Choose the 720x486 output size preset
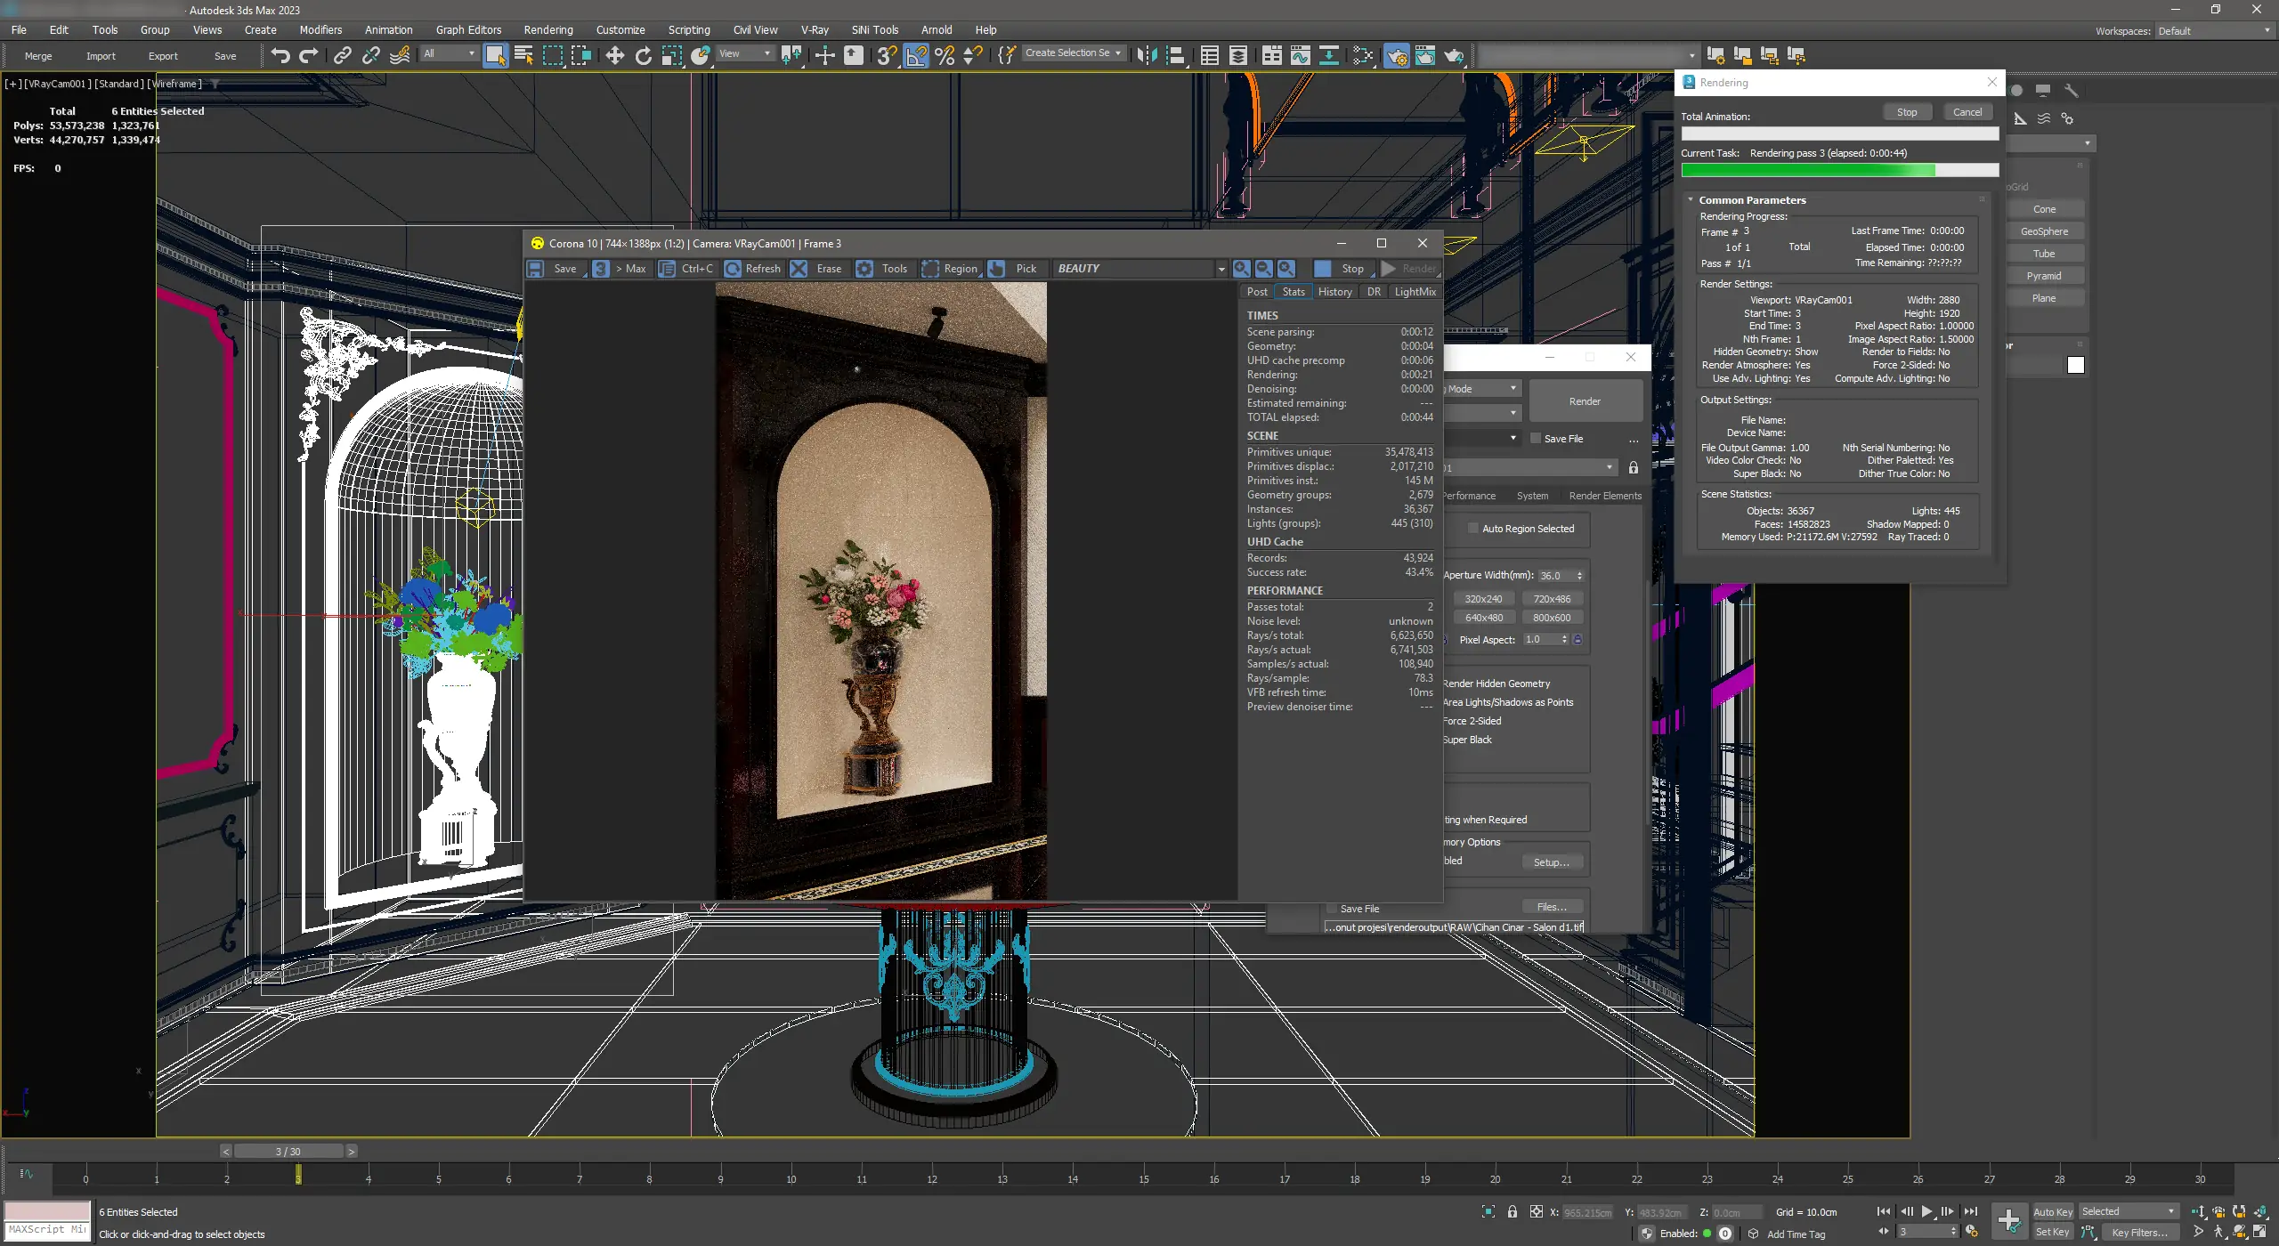This screenshot has height=1246, width=2279. point(1553,598)
